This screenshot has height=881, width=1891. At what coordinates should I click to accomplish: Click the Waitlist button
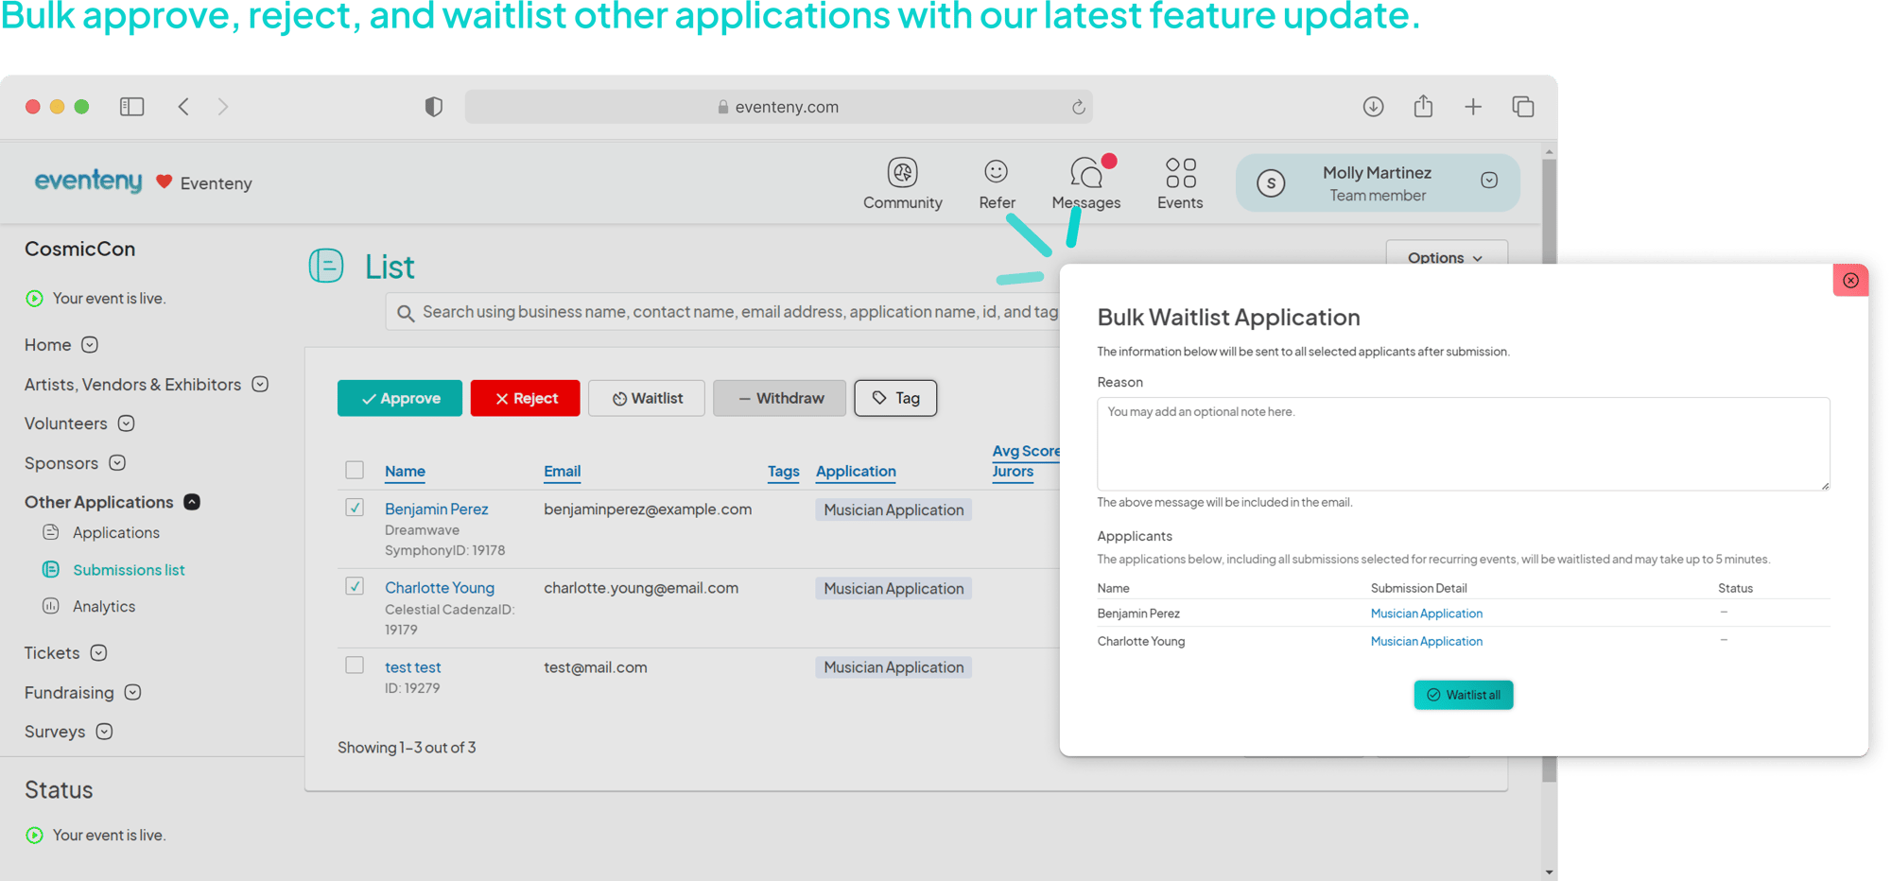click(647, 398)
